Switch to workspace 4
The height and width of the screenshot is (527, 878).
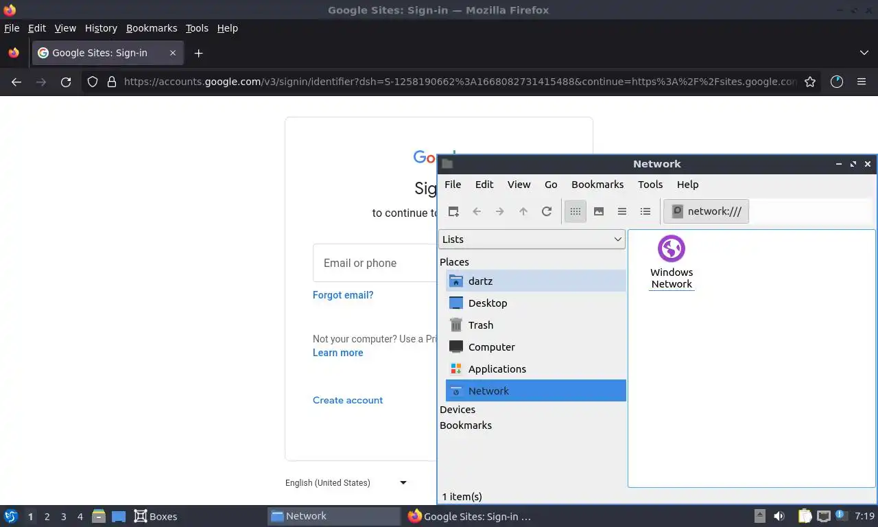80,517
